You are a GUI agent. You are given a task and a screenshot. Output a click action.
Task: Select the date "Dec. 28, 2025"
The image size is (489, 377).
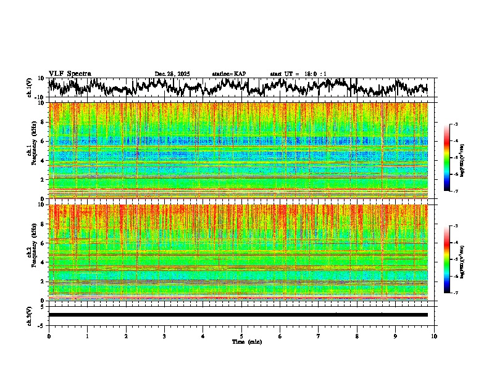(172, 74)
